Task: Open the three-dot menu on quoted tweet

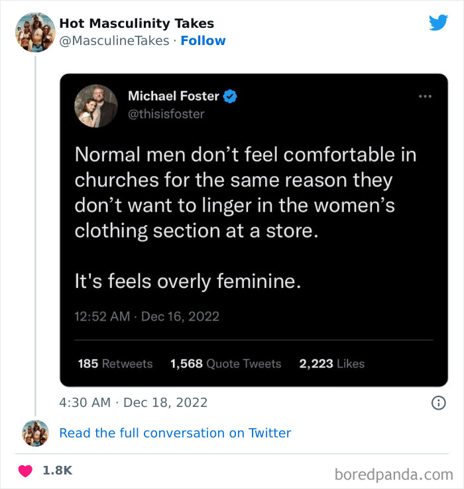Action: point(425,96)
